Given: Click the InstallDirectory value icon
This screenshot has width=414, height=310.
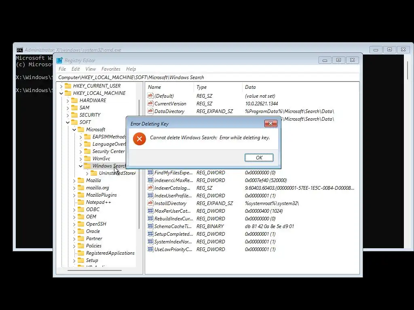Looking at the screenshot, I should [150, 203].
